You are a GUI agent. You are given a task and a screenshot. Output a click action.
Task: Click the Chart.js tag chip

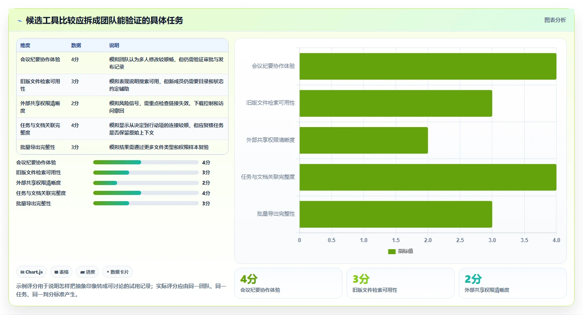[x=32, y=272]
